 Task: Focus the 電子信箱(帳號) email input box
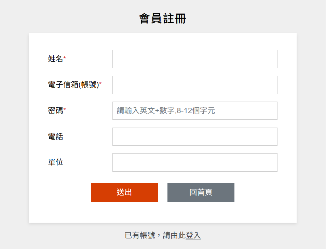tap(195, 85)
